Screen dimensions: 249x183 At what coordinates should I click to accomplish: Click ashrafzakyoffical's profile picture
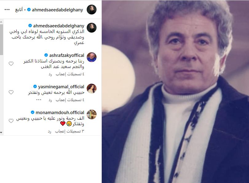point(92,57)
